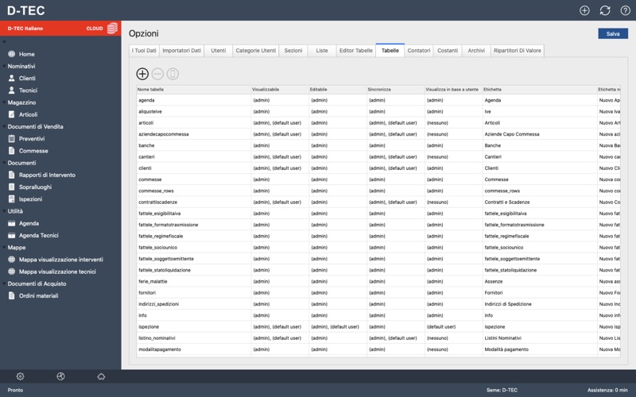Collapse Documenti di Acquisto section
The height and width of the screenshot is (397, 636).
(4, 283)
